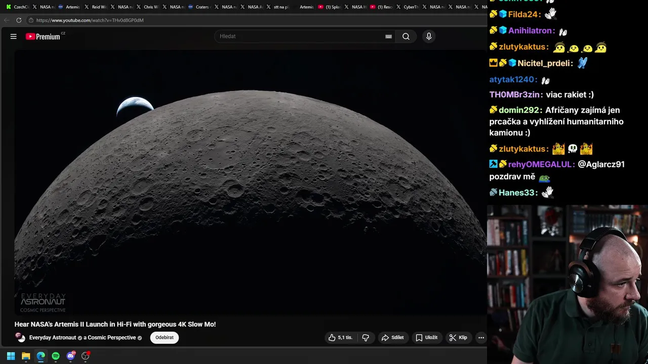Start voice search with microphone icon

429,36
